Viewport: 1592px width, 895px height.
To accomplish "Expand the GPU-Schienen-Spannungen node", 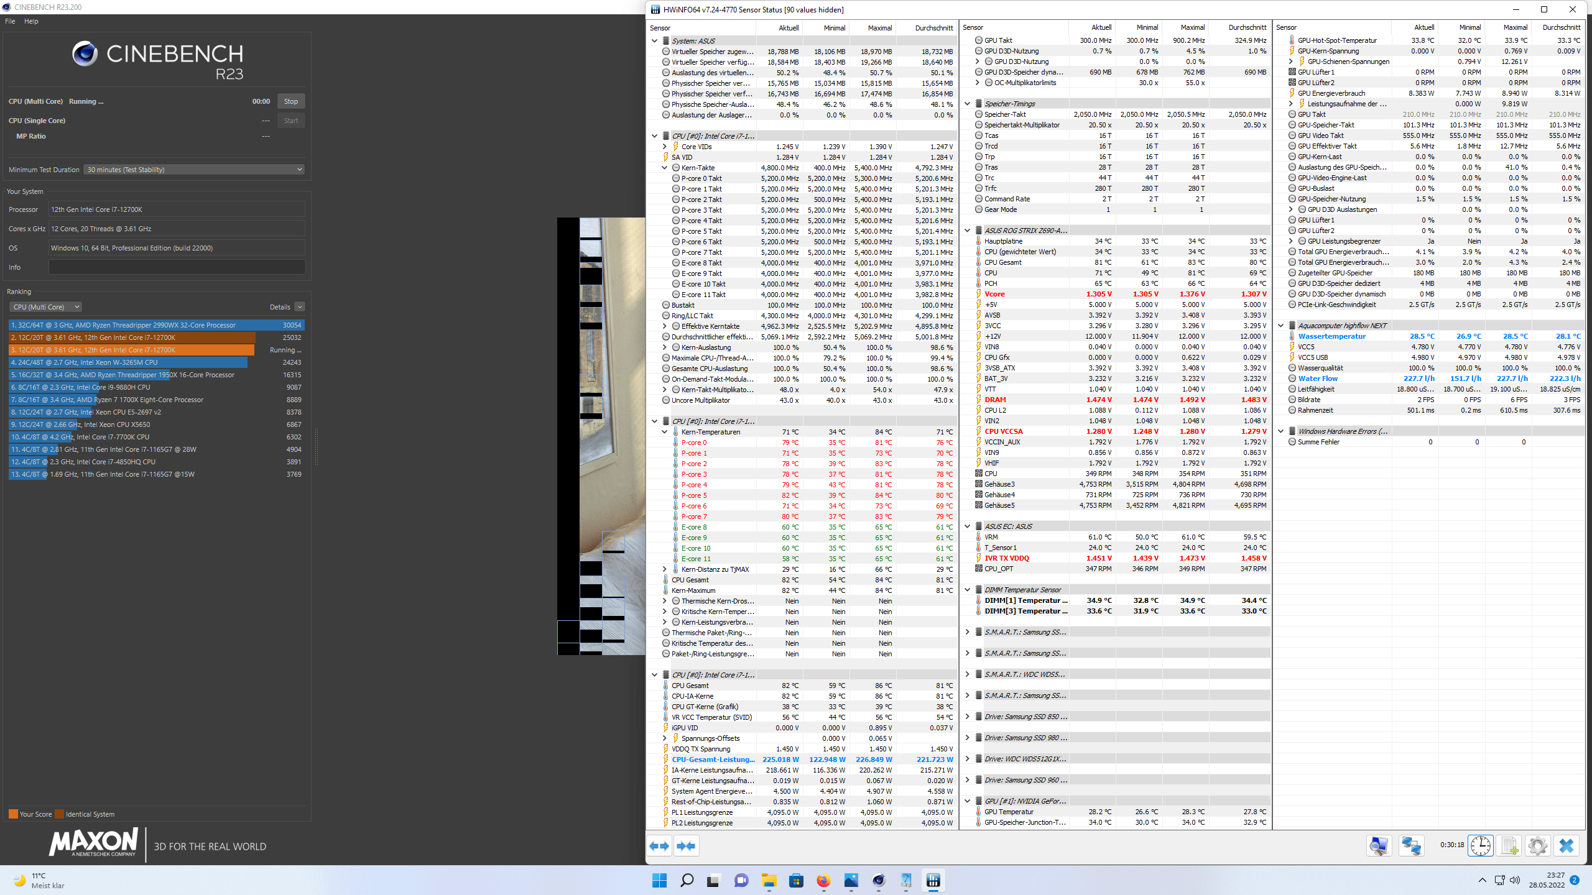I will (x=1290, y=62).
